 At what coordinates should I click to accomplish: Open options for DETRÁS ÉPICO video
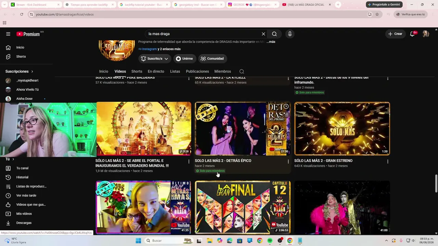(288, 161)
